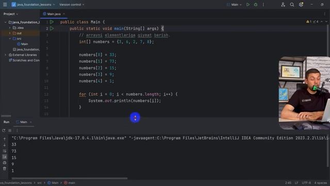Image resolution: width=330 pixels, height=186 pixels.
Task: Close the Main.java editor tab
Action: [64, 14]
